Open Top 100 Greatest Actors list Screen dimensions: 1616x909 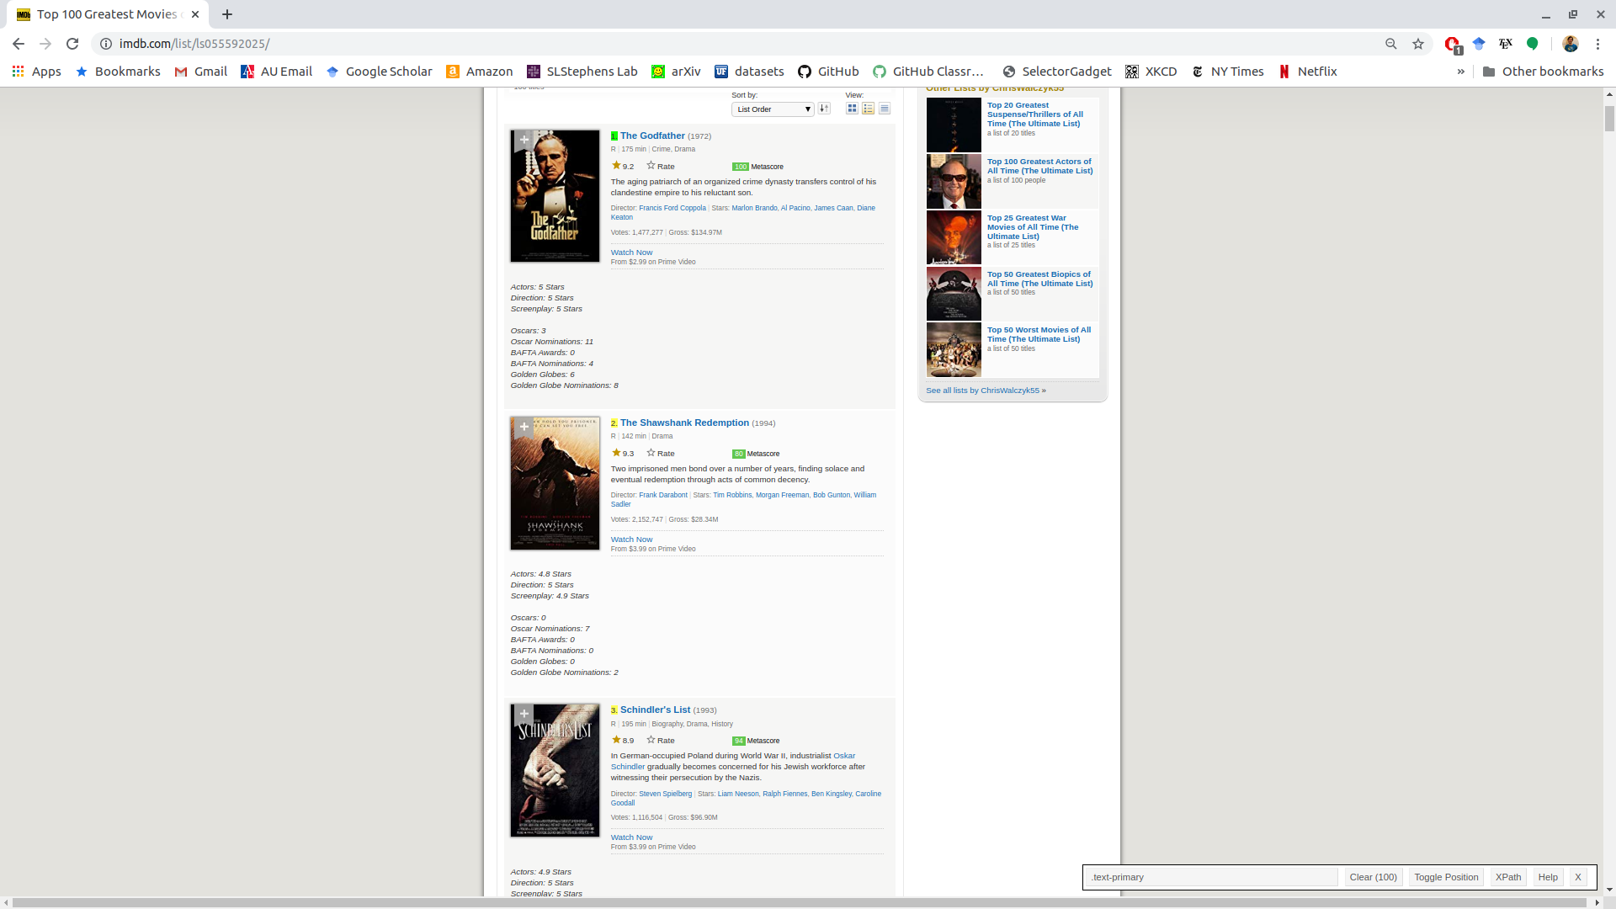click(x=1039, y=166)
